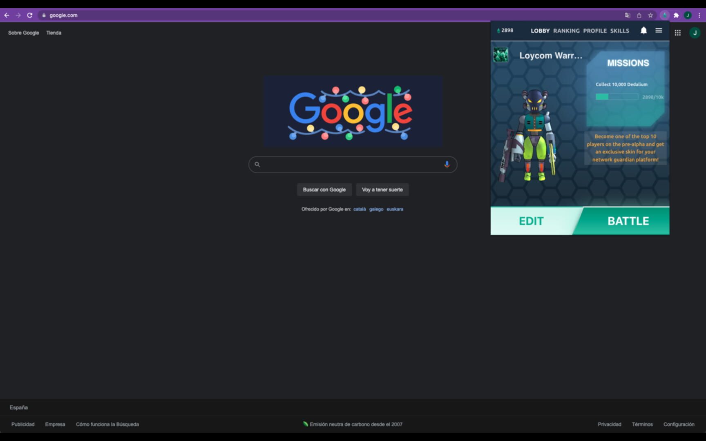Screen dimensions: 706x441
Task: Select the SKILLS menu item
Action: 619,31
